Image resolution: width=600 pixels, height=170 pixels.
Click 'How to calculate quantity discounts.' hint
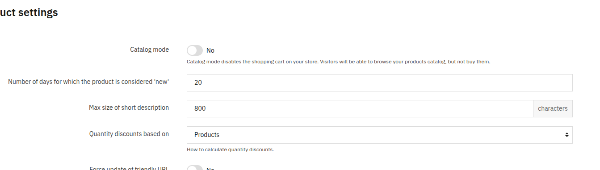pos(230,149)
